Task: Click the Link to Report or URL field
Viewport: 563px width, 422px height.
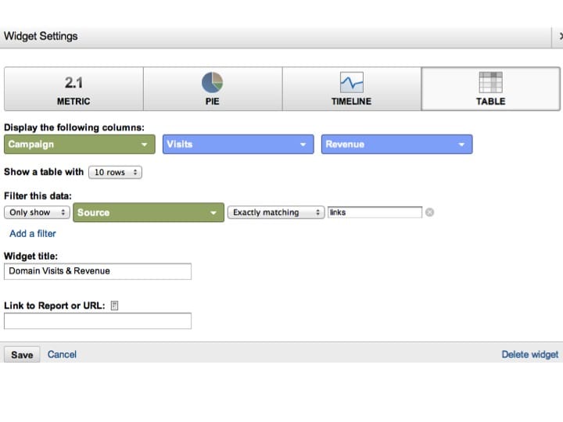Action: click(x=98, y=321)
